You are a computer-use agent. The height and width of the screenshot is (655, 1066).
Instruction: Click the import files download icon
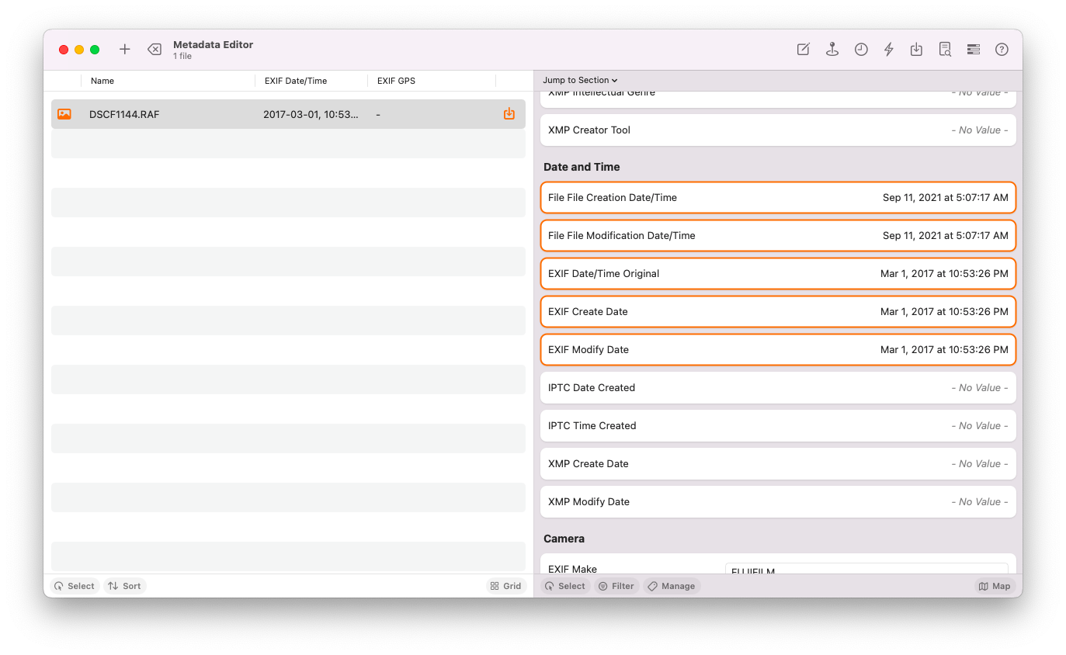click(916, 49)
